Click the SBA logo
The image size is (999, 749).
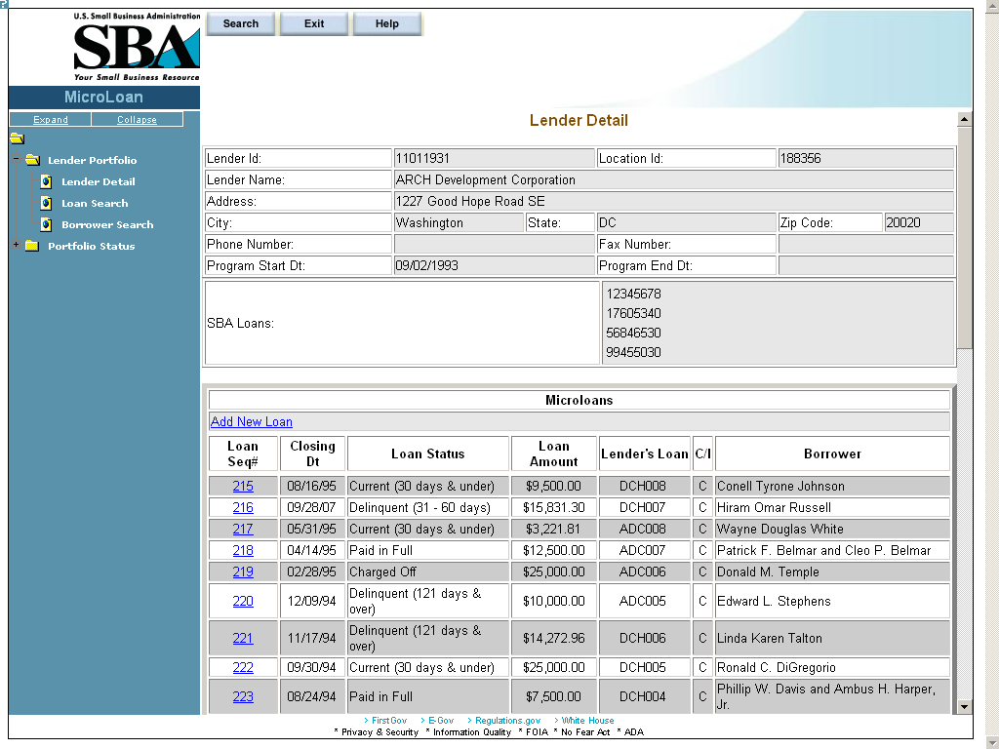[137, 47]
